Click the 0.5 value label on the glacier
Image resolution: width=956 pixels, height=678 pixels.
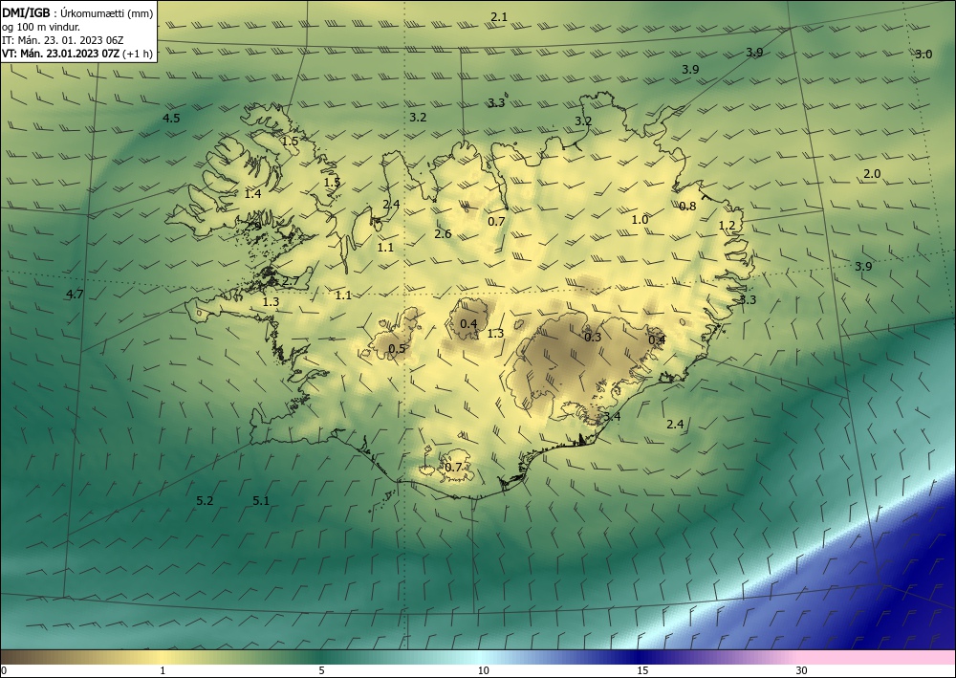397,349
